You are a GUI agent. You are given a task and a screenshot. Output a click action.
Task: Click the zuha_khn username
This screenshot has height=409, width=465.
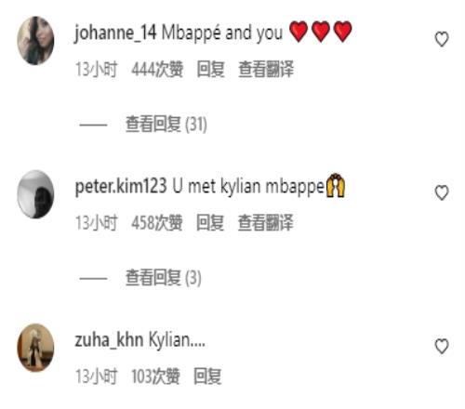click(109, 340)
